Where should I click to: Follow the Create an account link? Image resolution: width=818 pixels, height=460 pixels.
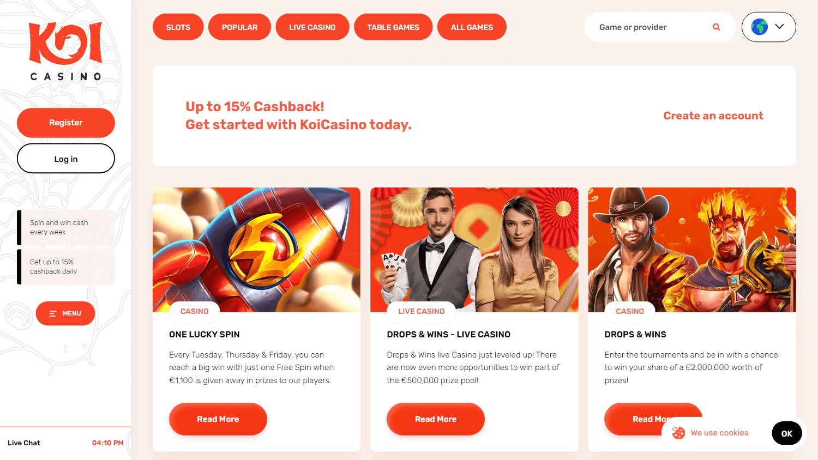[x=713, y=116]
